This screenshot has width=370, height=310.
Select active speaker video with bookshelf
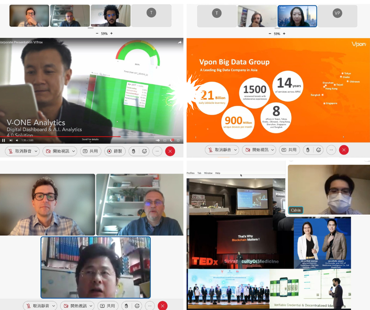[x=96, y=268]
